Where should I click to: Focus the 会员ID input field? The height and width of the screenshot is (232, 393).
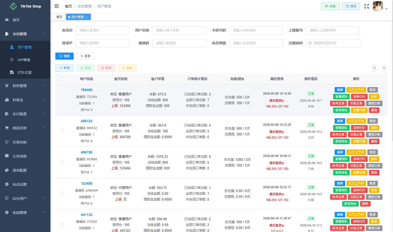pos(102,30)
